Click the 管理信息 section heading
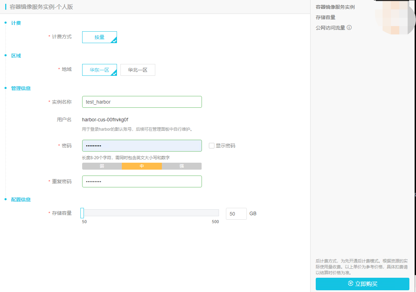416x292 pixels. point(21,88)
